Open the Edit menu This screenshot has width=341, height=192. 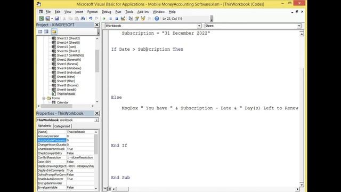click(x=58, y=12)
